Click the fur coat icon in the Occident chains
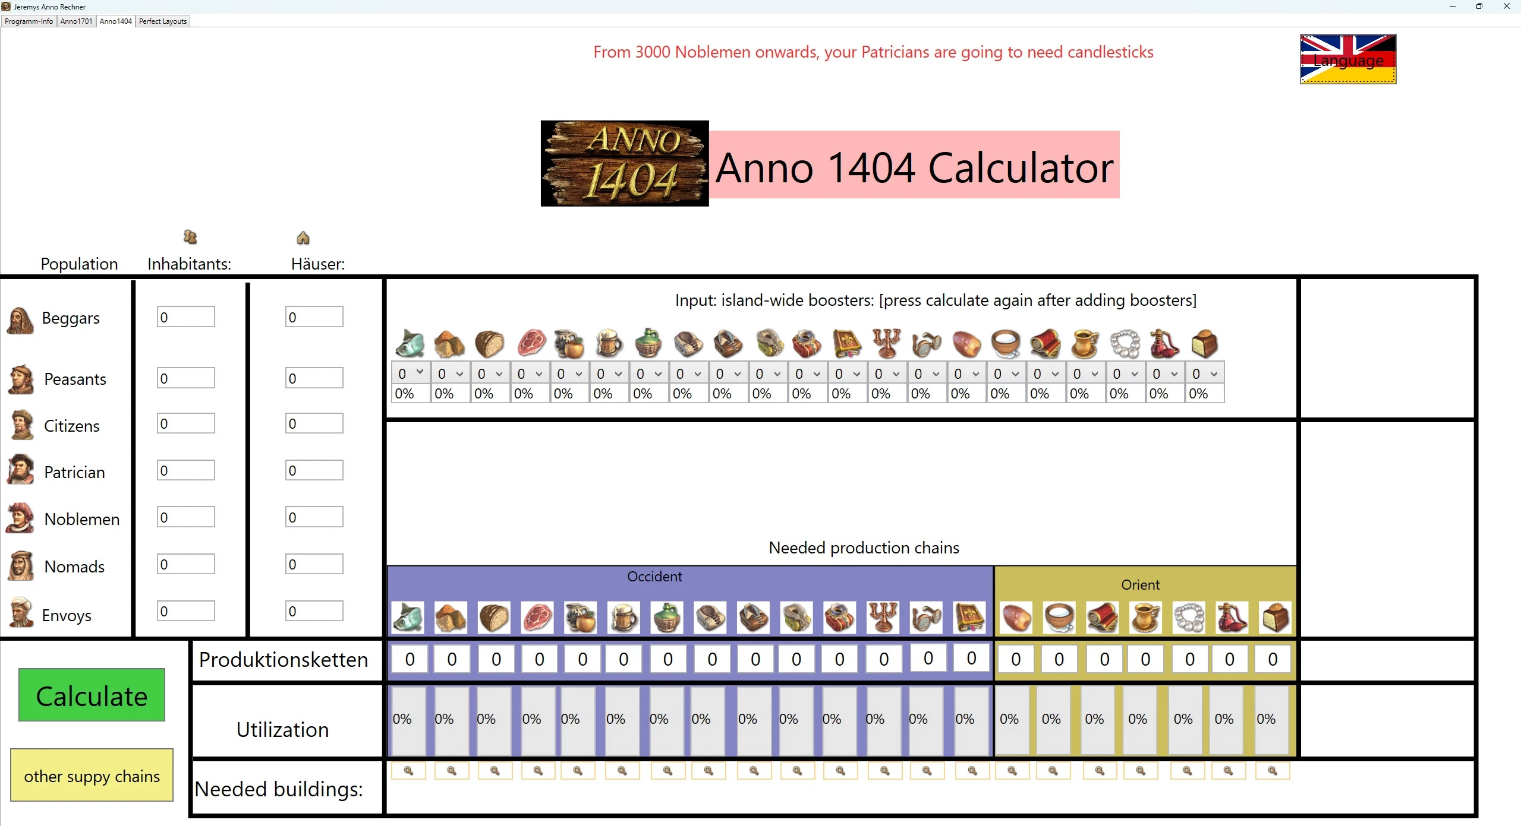The height and width of the screenshot is (826, 1521). click(x=796, y=618)
